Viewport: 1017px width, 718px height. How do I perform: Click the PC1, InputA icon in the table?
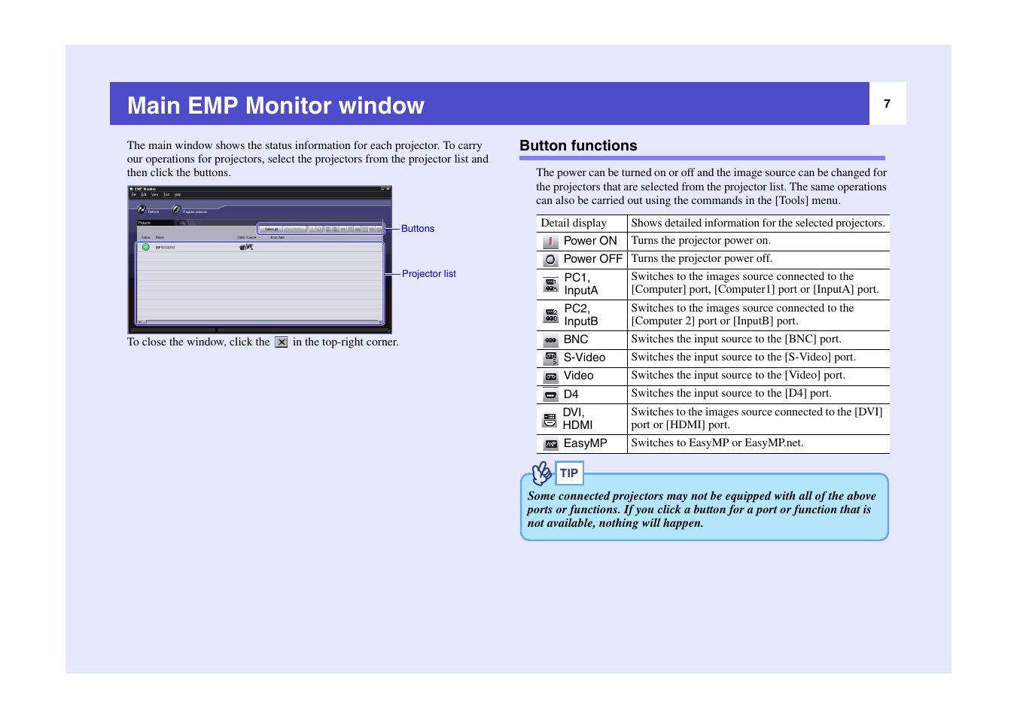pyautogui.click(x=551, y=285)
